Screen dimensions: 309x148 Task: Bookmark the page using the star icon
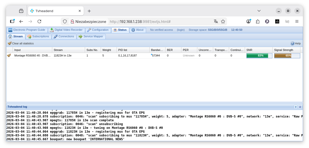(x=223, y=21)
